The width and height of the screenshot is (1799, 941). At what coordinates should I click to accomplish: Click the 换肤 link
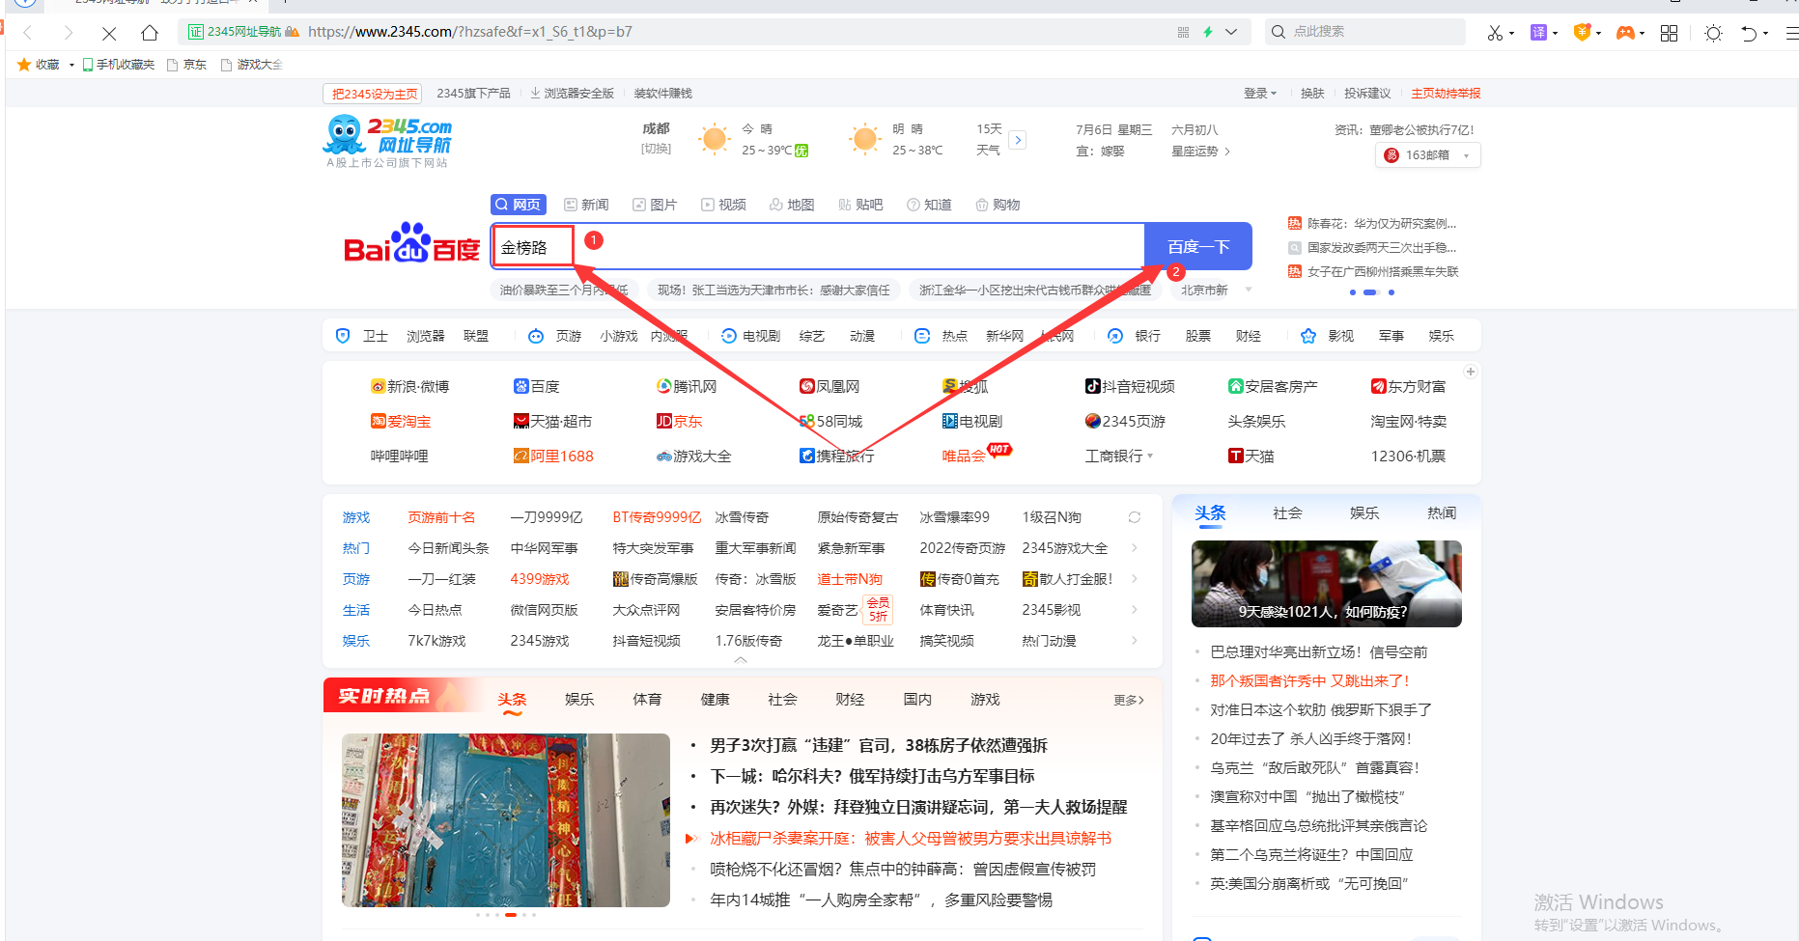point(1312,94)
